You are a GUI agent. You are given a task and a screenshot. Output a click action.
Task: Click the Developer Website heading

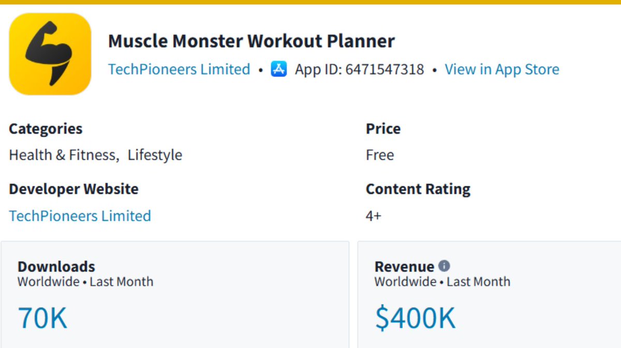click(73, 189)
